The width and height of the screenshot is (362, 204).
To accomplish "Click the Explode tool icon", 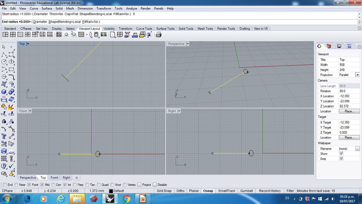I will (11, 107).
